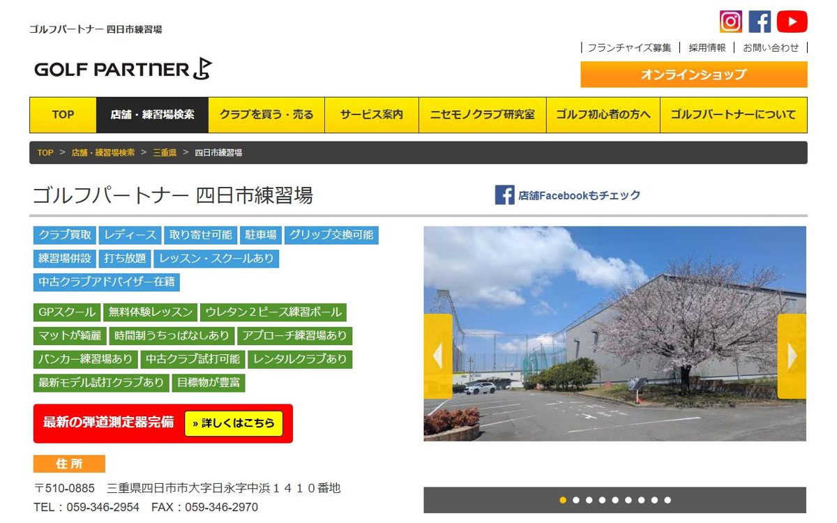Click the 詳しくはこちら yellow button
The width and height of the screenshot is (837, 523).
pyautogui.click(x=234, y=423)
